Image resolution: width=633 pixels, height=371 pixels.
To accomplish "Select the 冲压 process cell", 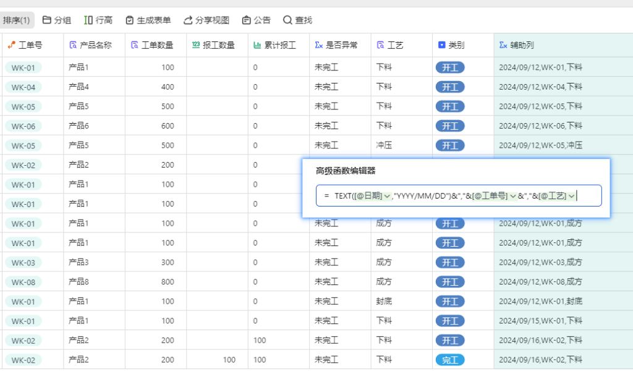I will [x=402, y=145].
